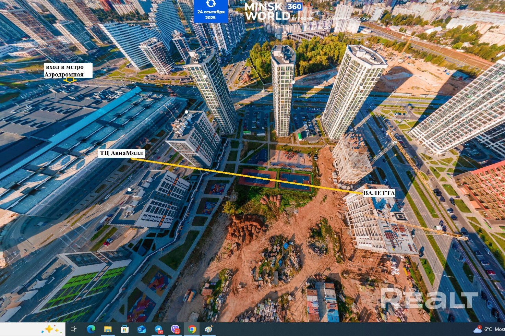
Task: Switch to Google Chrome in taskbar
Action: [x=192, y=329]
